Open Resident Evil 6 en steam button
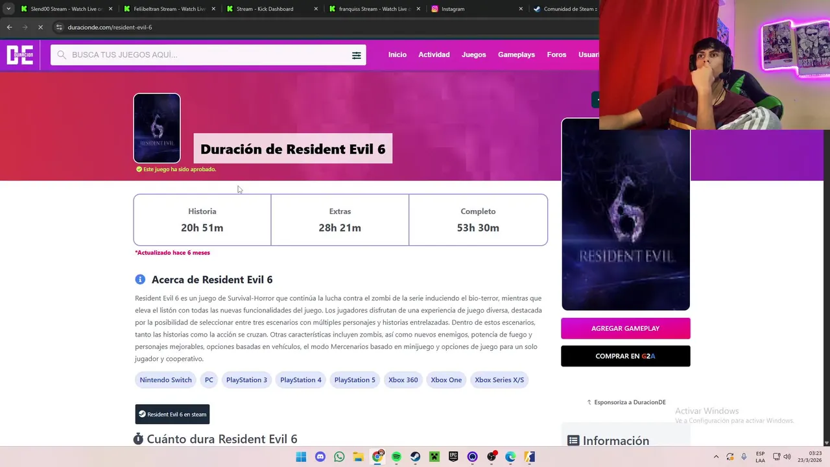Image resolution: width=830 pixels, height=467 pixels. pyautogui.click(x=172, y=414)
